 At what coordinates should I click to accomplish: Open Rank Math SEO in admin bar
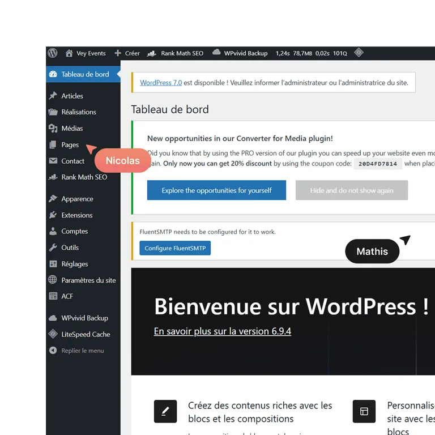tap(182, 53)
